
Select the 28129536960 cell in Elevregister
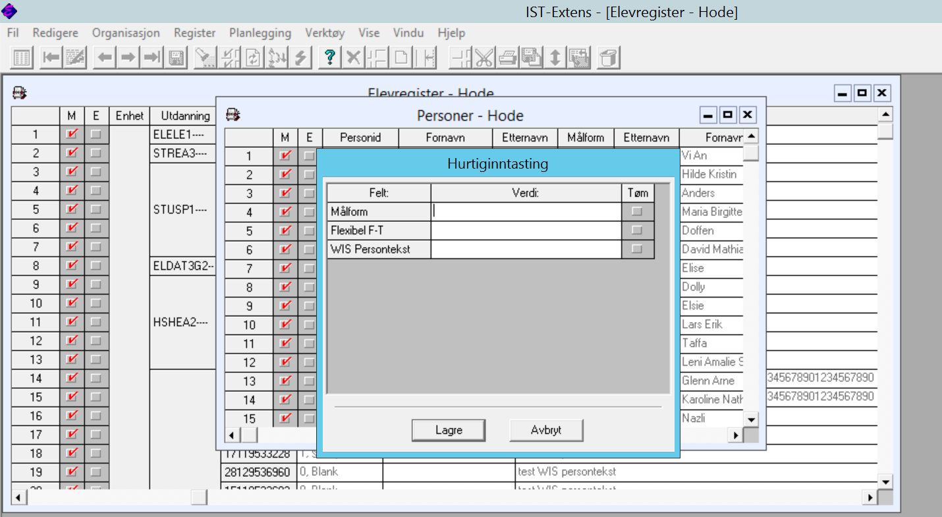259,472
